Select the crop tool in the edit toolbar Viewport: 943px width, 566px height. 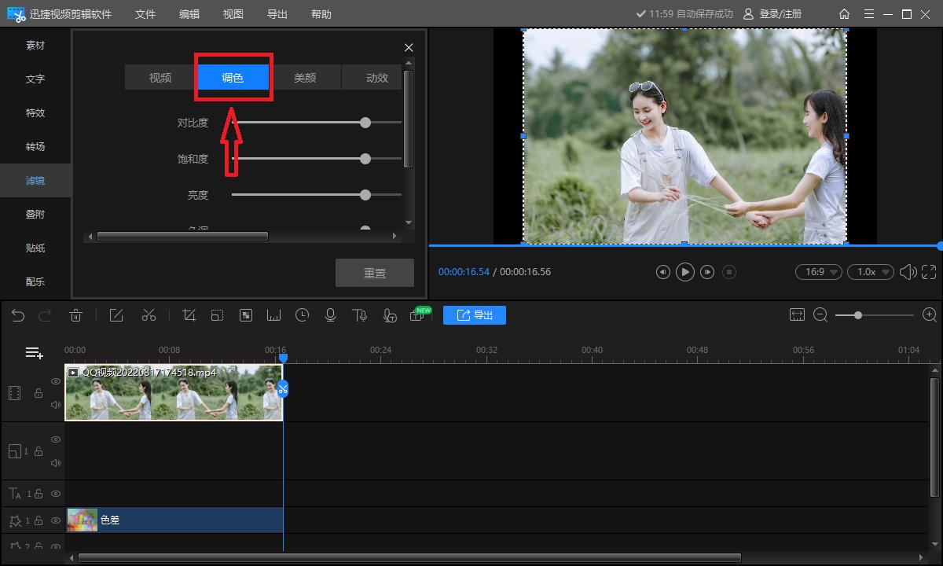pos(189,315)
